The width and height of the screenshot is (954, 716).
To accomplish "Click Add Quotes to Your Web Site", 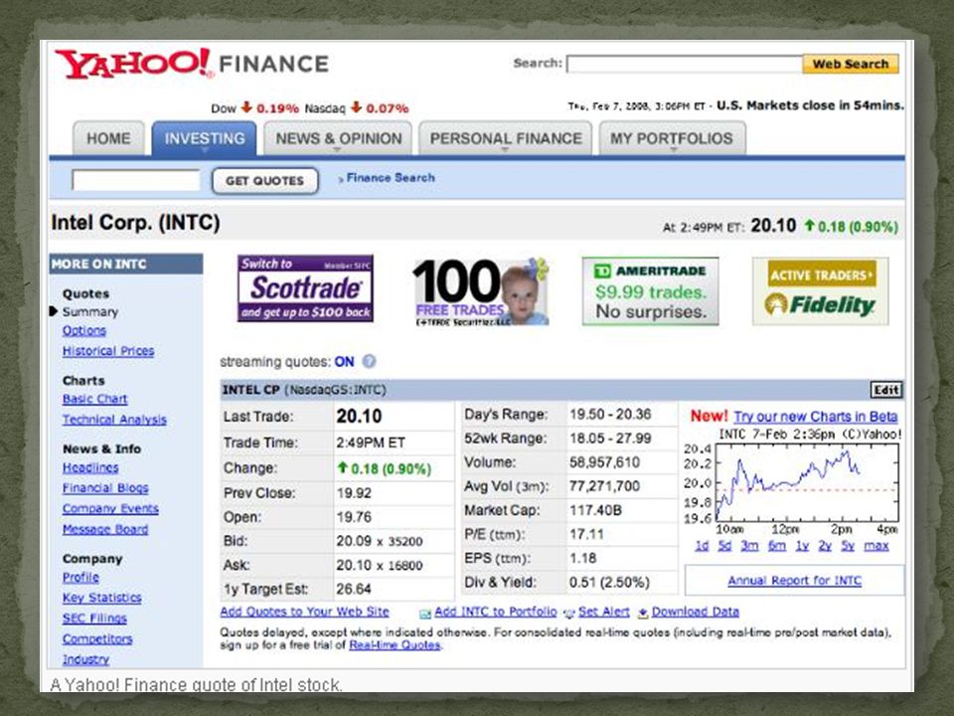I will (305, 612).
